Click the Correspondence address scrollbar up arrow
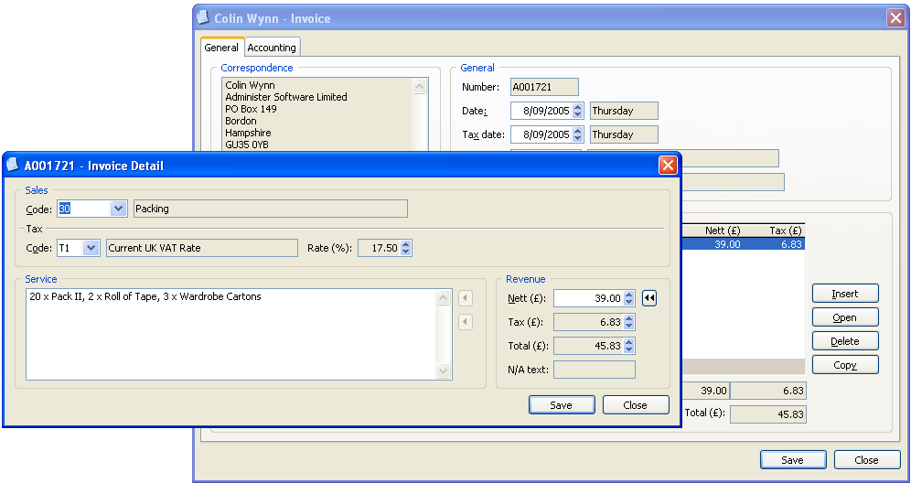911x483 pixels. 420,87
